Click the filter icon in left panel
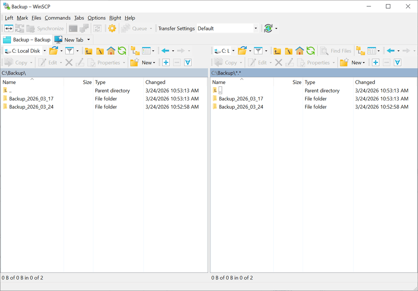The image size is (418, 291). (69, 50)
